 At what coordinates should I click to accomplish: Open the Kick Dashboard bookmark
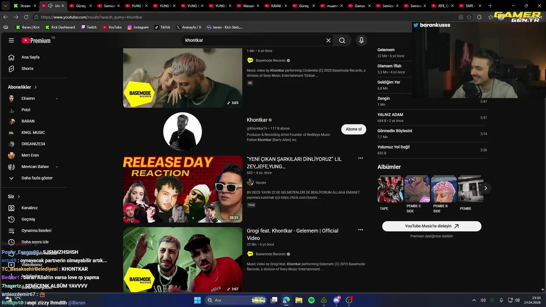pyautogui.click(x=60, y=27)
